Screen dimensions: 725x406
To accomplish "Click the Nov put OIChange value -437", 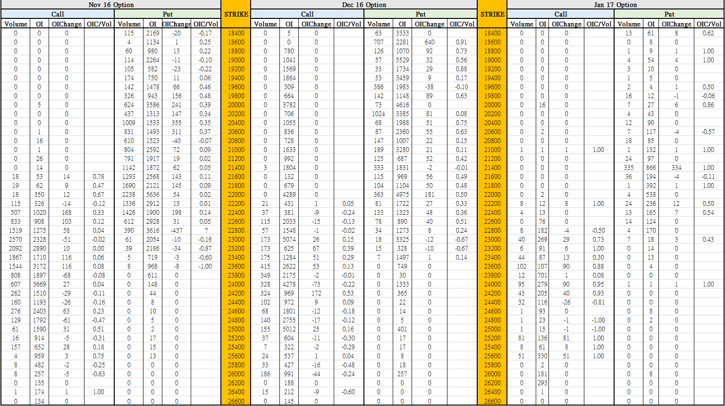I will [176, 230].
